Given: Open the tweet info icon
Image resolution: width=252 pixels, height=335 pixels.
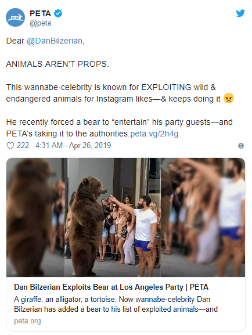Looking at the screenshot, I should [241, 146].
